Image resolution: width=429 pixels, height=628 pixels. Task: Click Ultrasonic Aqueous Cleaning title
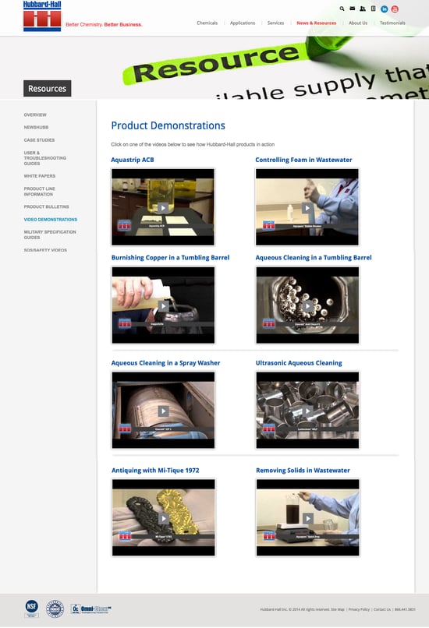299,363
